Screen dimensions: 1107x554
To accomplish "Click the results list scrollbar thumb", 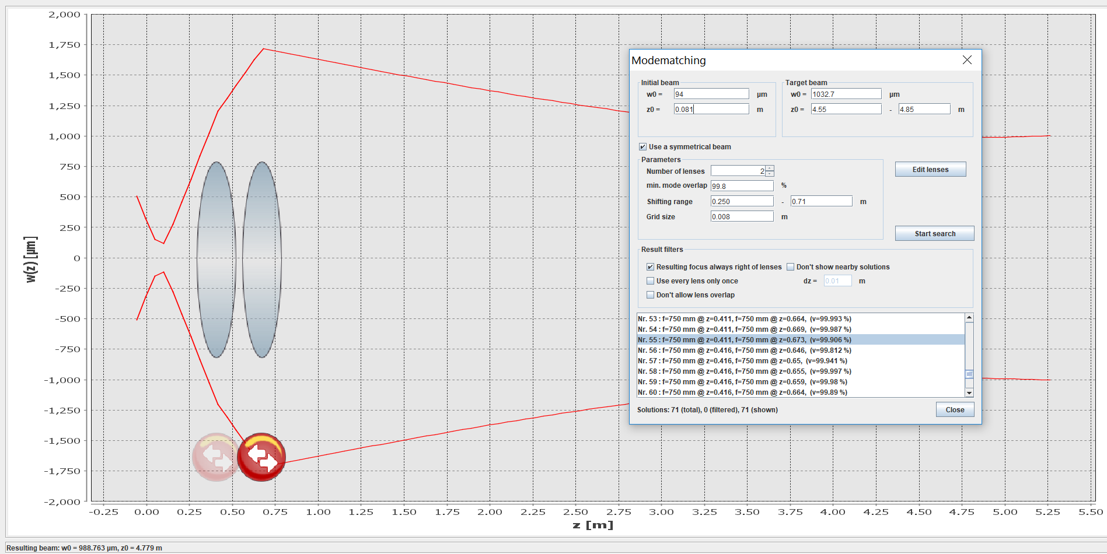I will point(969,374).
